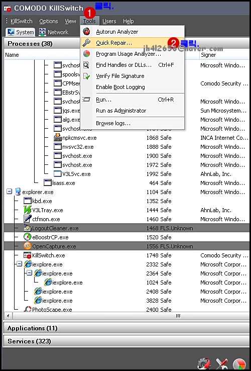The width and height of the screenshot is (251, 371).
Task: Open the Users menu
Action: tap(109, 21)
